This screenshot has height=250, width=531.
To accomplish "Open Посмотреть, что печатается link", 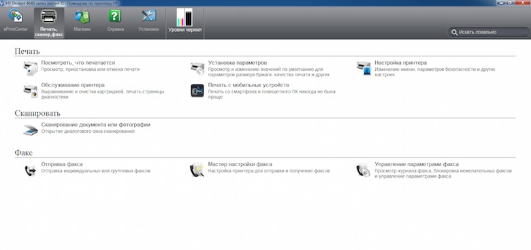I will pyautogui.click(x=78, y=63).
